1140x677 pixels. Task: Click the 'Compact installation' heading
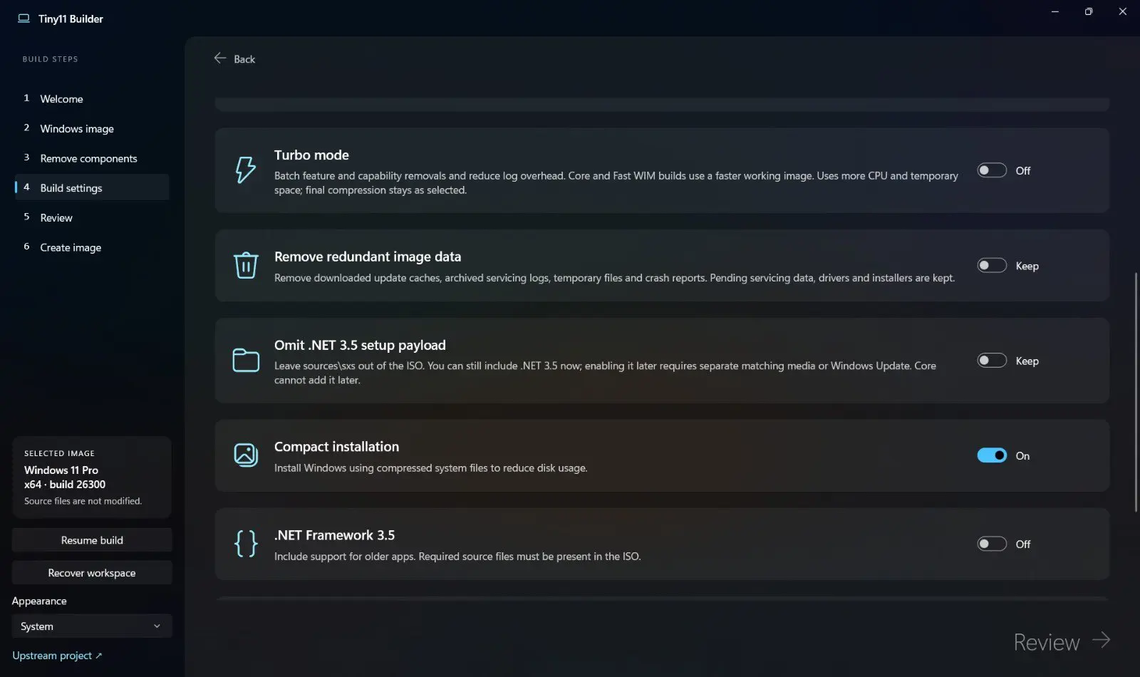[x=336, y=447]
